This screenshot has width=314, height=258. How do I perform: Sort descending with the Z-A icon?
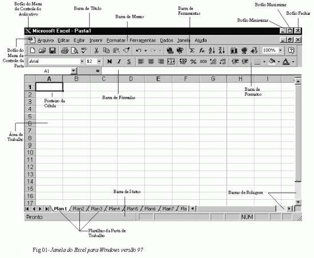[x=222, y=50]
